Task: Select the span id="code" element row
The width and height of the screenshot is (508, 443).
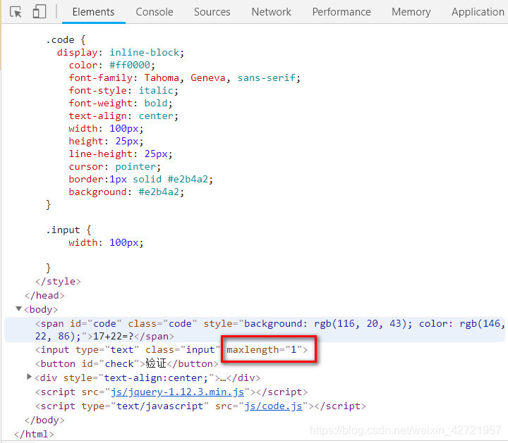Action: [254, 330]
